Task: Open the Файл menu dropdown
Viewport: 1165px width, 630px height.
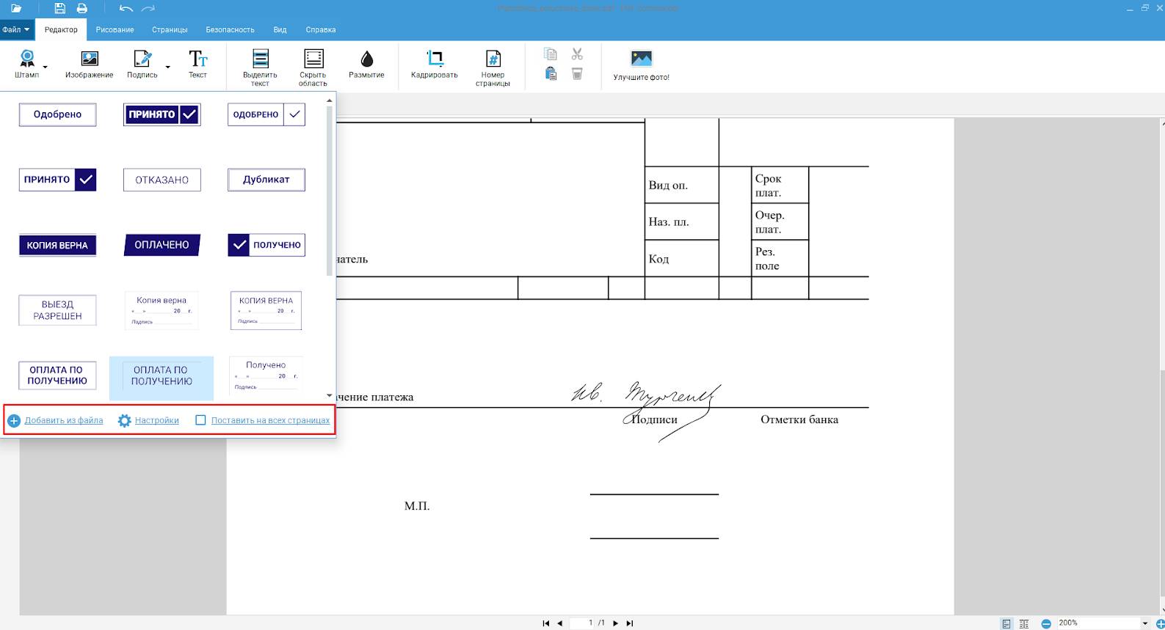Action: tap(15, 30)
